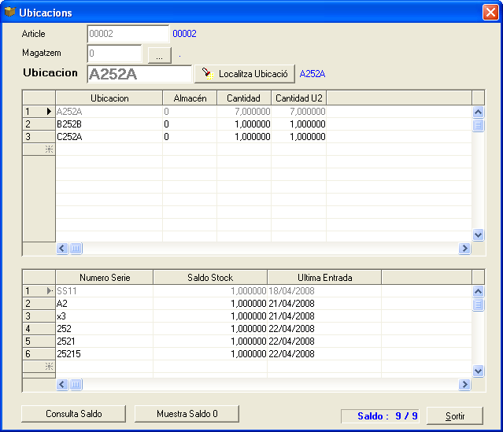Screen dimensions: 503x432
Task: Click the new-row asterisk marker in upper grid
Action: coord(49,149)
